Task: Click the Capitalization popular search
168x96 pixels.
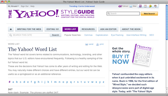Action: 102,35
